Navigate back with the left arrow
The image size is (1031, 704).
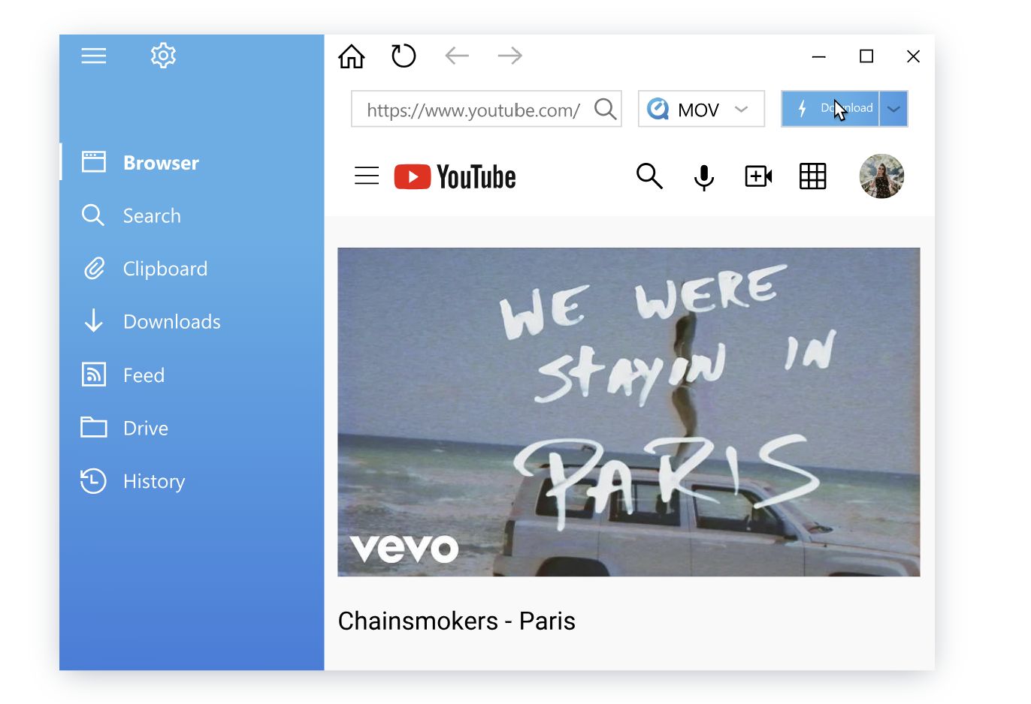[457, 56]
